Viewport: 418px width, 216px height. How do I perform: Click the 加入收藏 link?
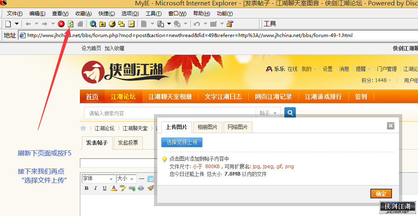click(x=114, y=48)
